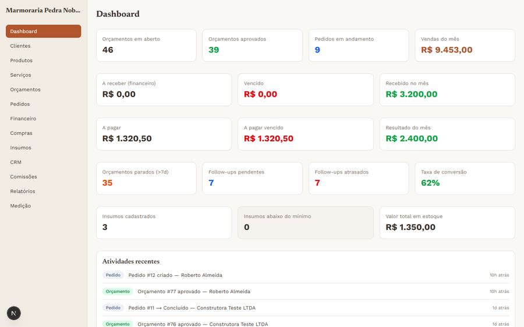This screenshot has width=524, height=327.
Task: Open the Orçamentos em aberto card
Action: pos(146,45)
